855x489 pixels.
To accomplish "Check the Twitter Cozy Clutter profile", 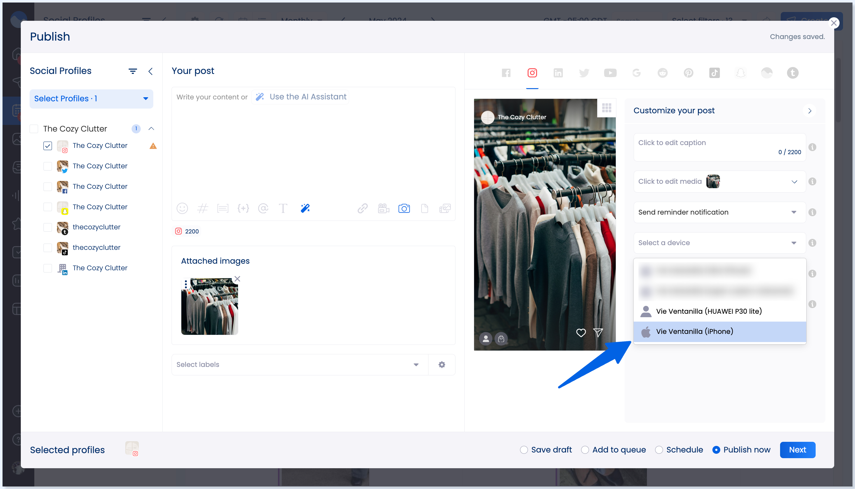I will coord(48,166).
